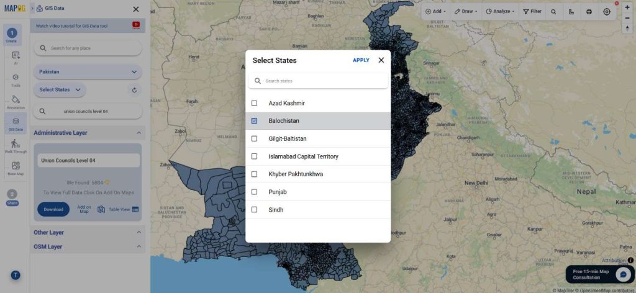Image resolution: width=636 pixels, height=293 pixels.
Task: Uncheck the Balochistan checkbox
Action: click(254, 121)
